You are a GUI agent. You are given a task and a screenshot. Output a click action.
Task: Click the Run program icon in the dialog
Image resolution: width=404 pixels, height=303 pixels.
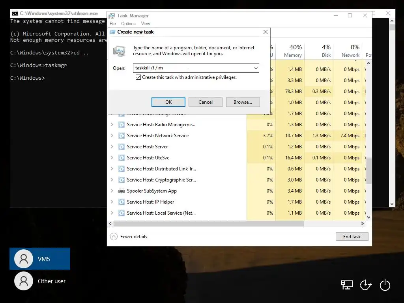pos(119,51)
